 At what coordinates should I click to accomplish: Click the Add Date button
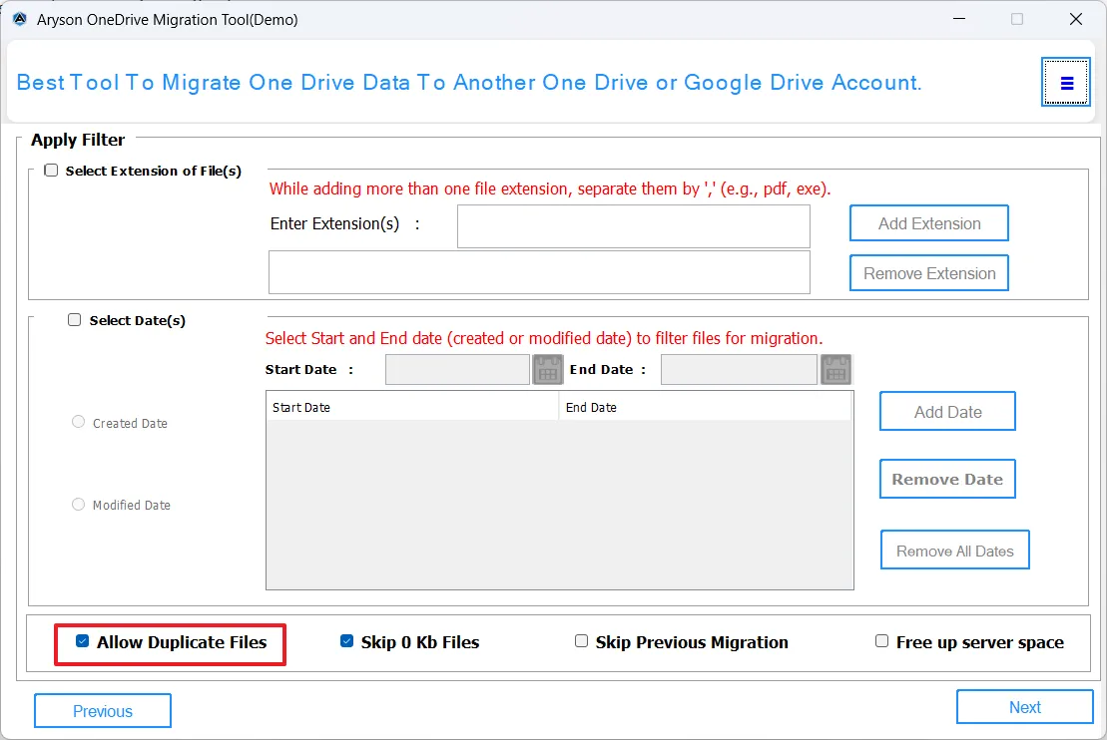click(x=947, y=412)
